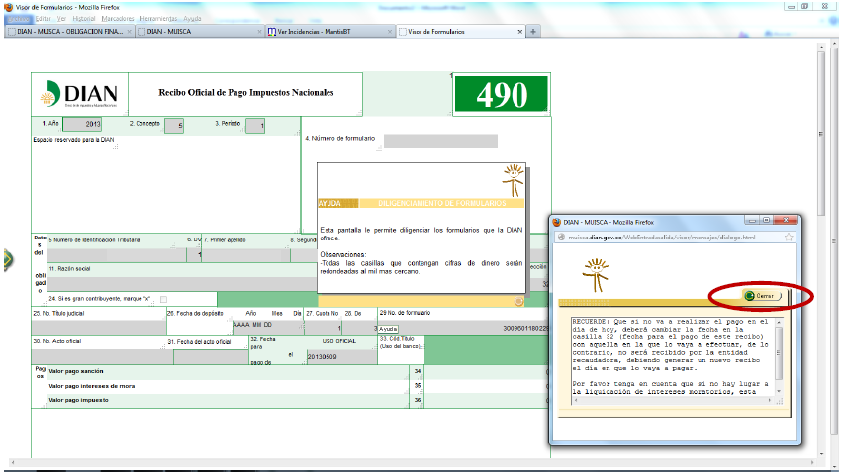
Task: Click the Fecha del acto oficial field
Action: click(x=210, y=356)
